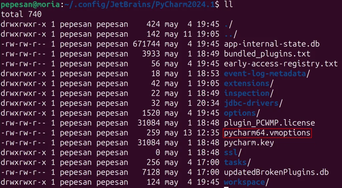Click the plugin_PCWMP.license filename

click(269, 123)
